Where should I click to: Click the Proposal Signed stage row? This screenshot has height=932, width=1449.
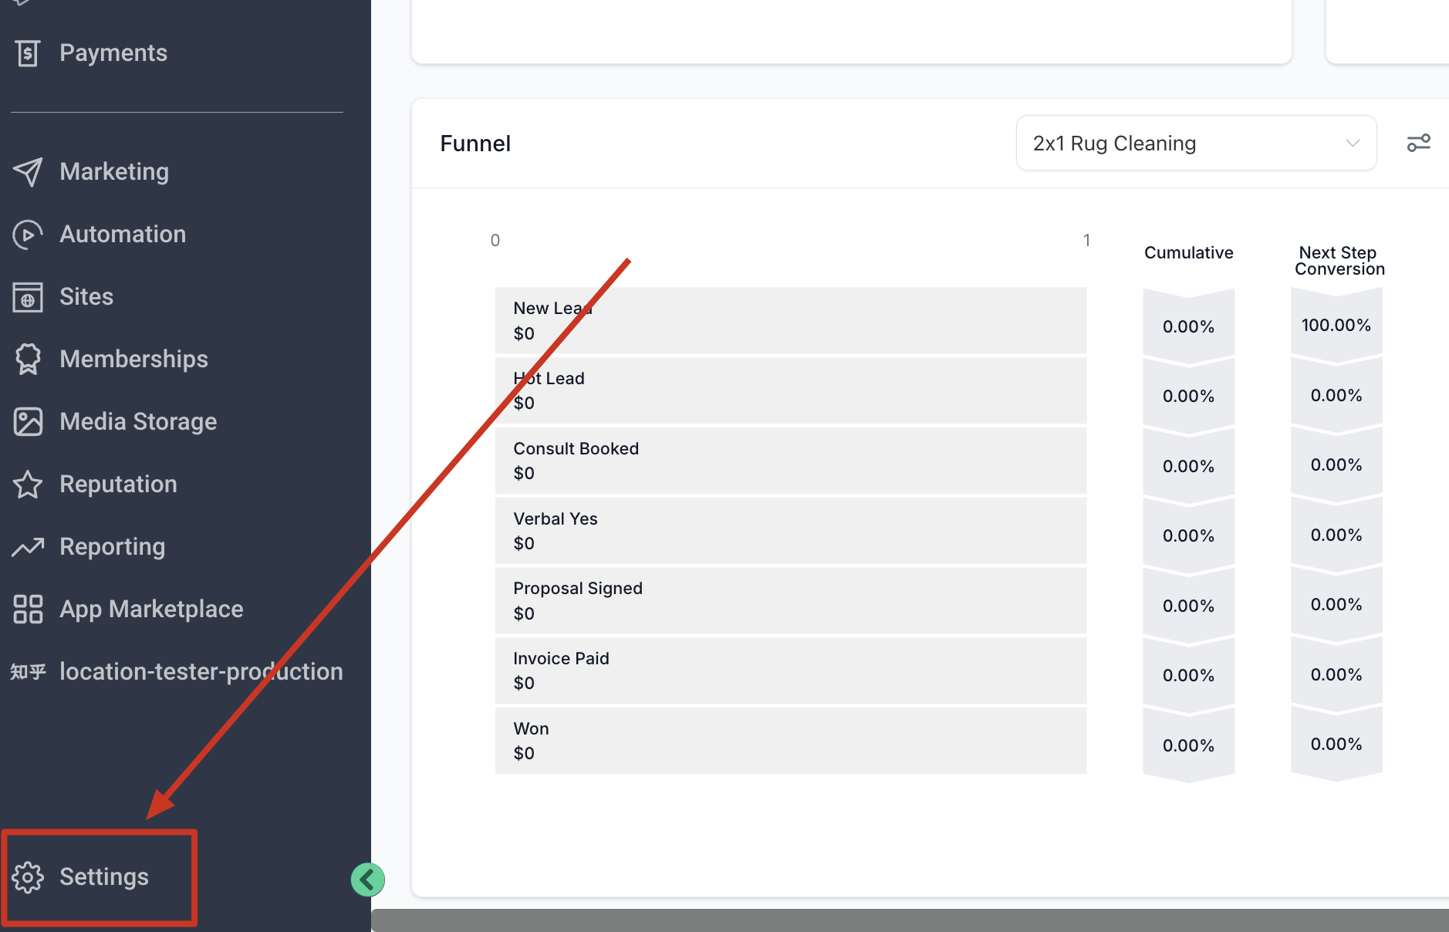(791, 600)
